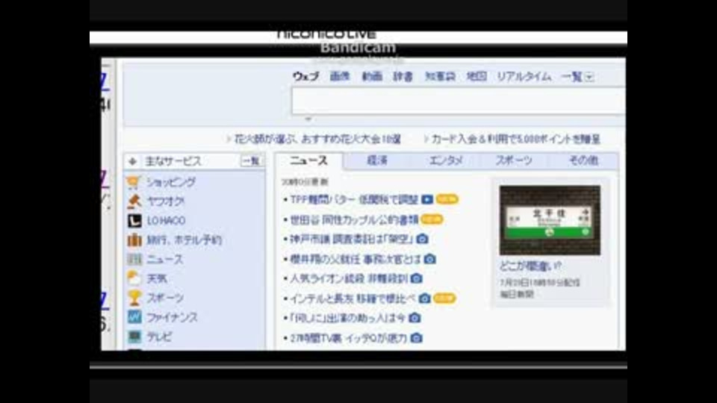Viewport: 717px width, 403px height.
Task: Click the News newspaper icon in sidebar
Action: click(x=134, y=259)
